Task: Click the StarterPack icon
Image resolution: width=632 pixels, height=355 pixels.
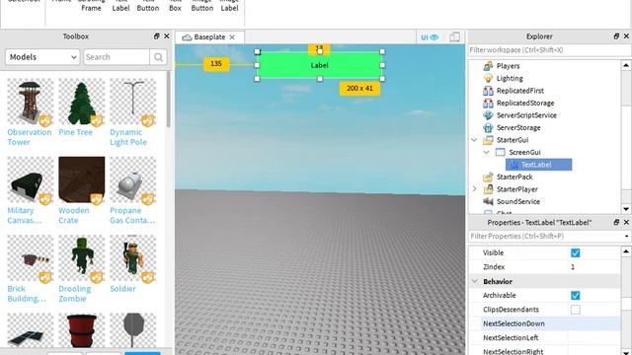Action: [488, 177]
